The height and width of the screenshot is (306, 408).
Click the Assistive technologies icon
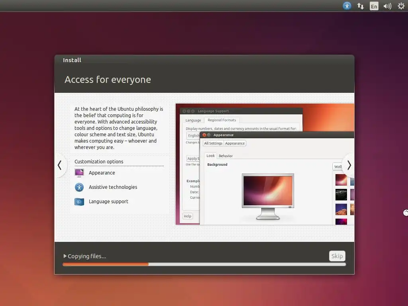(79, 187)
